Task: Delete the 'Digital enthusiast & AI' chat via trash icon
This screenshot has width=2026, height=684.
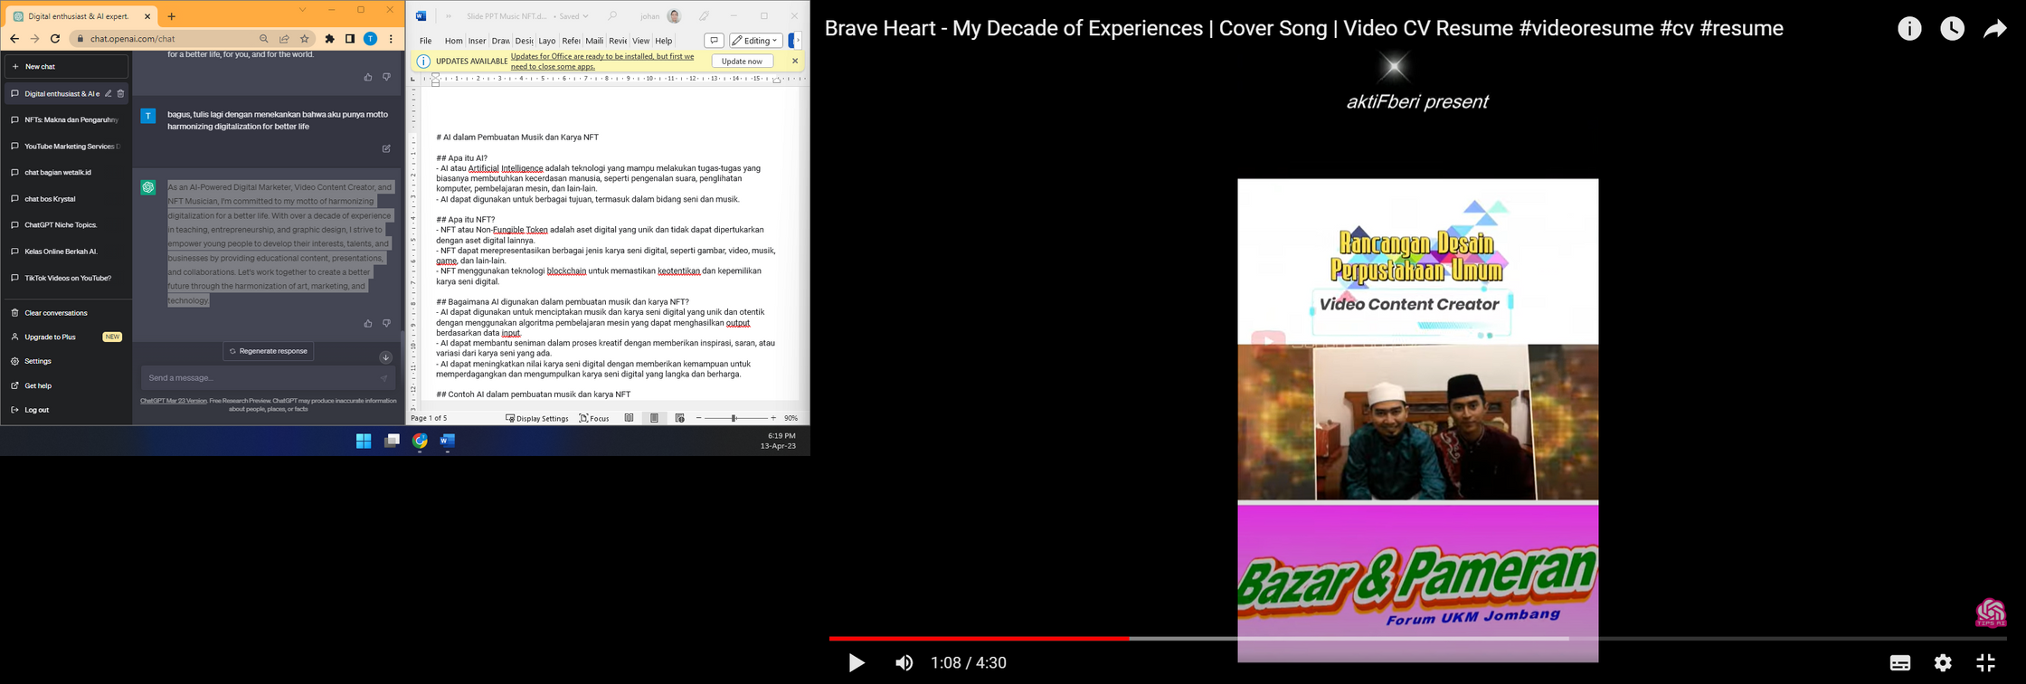Action: 120,93
